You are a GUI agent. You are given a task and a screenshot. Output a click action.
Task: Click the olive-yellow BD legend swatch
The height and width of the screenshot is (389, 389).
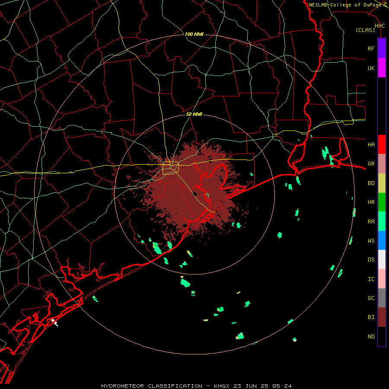point(382,183)
